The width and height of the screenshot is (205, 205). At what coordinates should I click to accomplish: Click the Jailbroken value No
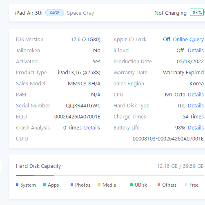click(x=97, y=51)
